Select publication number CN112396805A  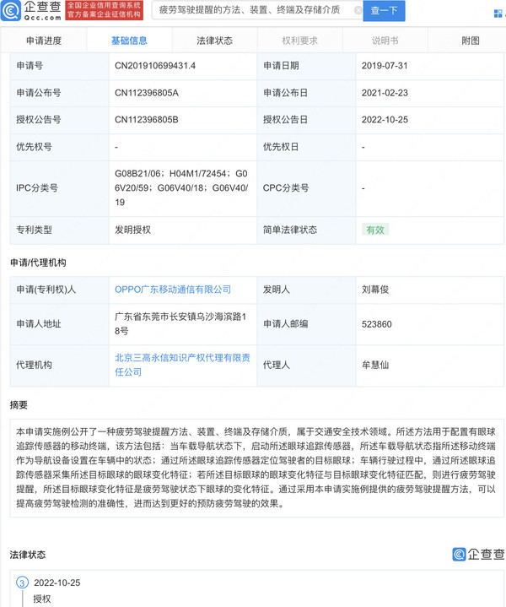coord(147,93)
